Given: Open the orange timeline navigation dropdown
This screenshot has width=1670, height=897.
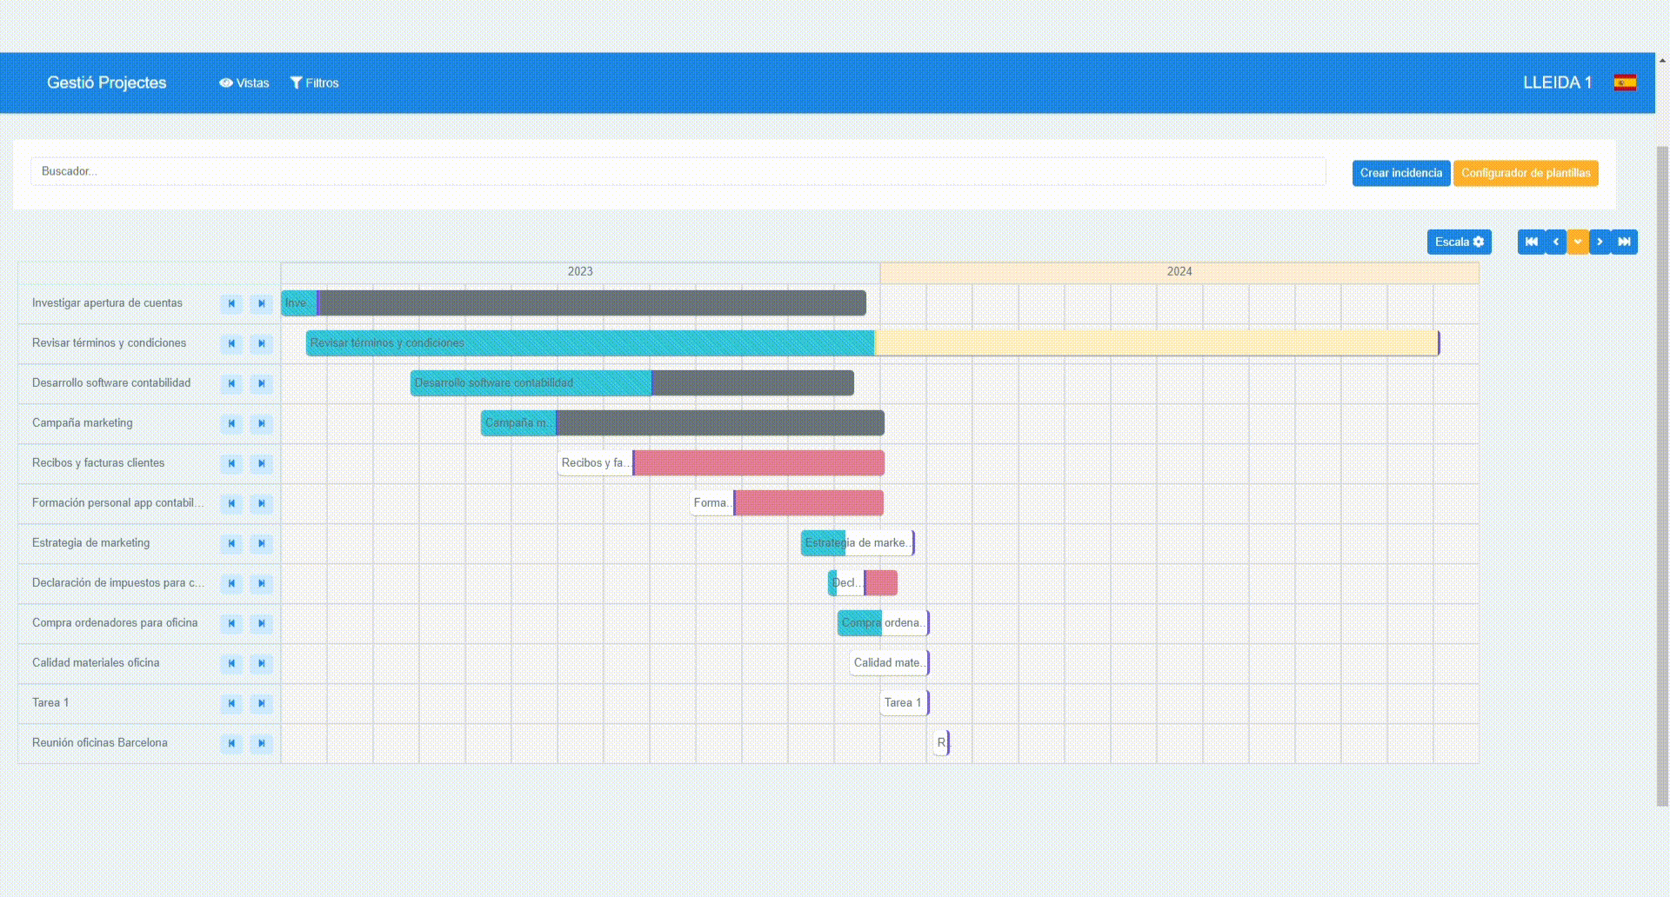Looking at the screenshot, I should pyautogui.click(x=1578, y=242).
